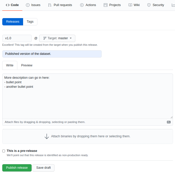175x174 pixels.
Task: Click the release title input field
Action: 52,54
